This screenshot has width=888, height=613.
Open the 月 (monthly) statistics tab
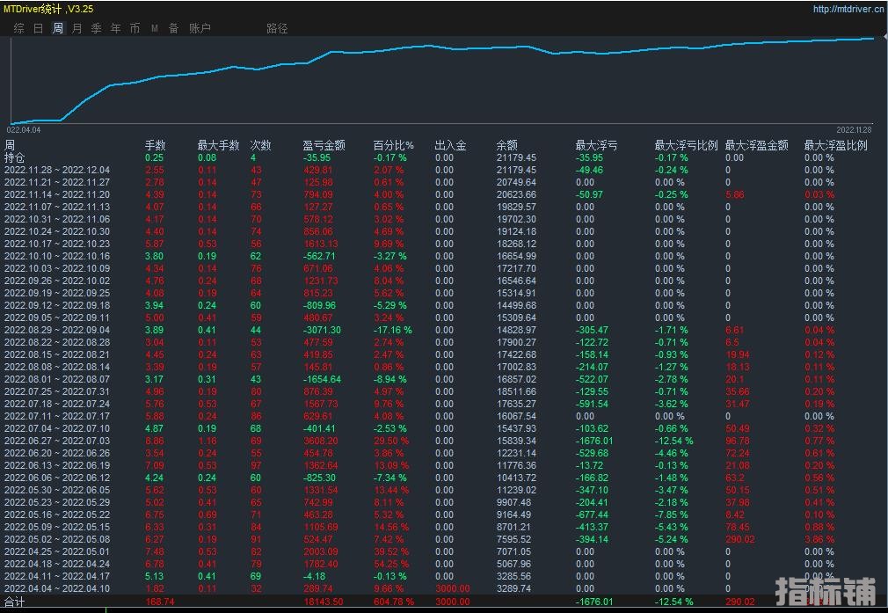(76, 28)
